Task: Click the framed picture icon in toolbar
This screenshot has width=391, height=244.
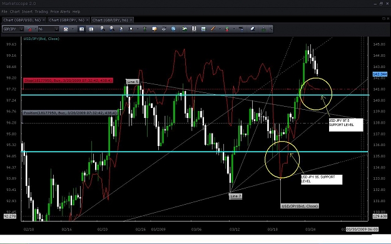Action: (x=203, y=29)
